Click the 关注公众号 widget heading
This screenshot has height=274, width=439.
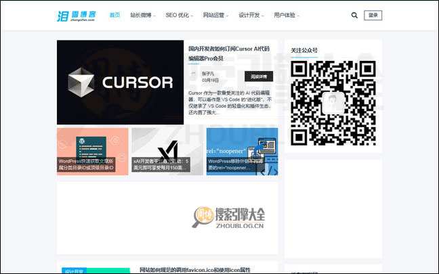point(304,50)
